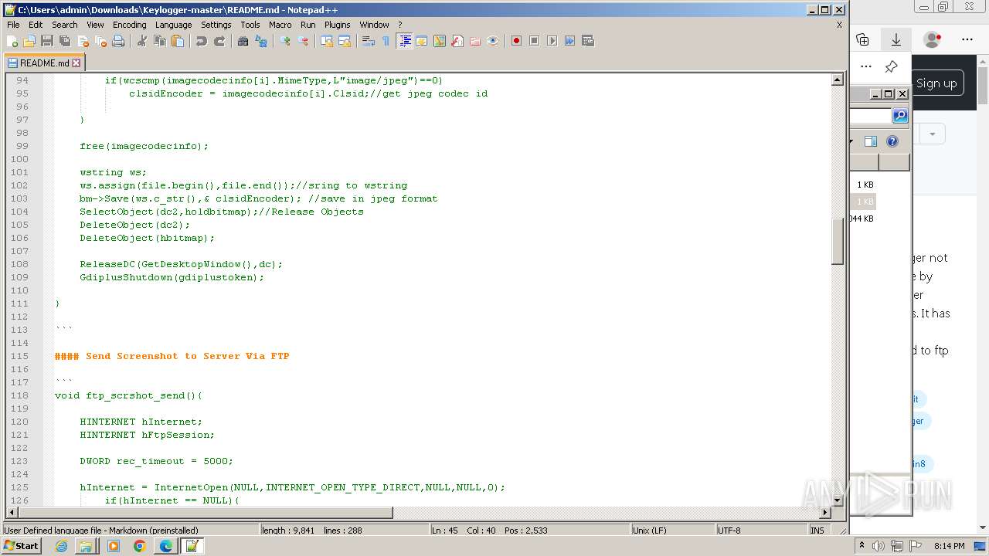Open the File menu
989x556 pixels.
(x=13, y=25)
